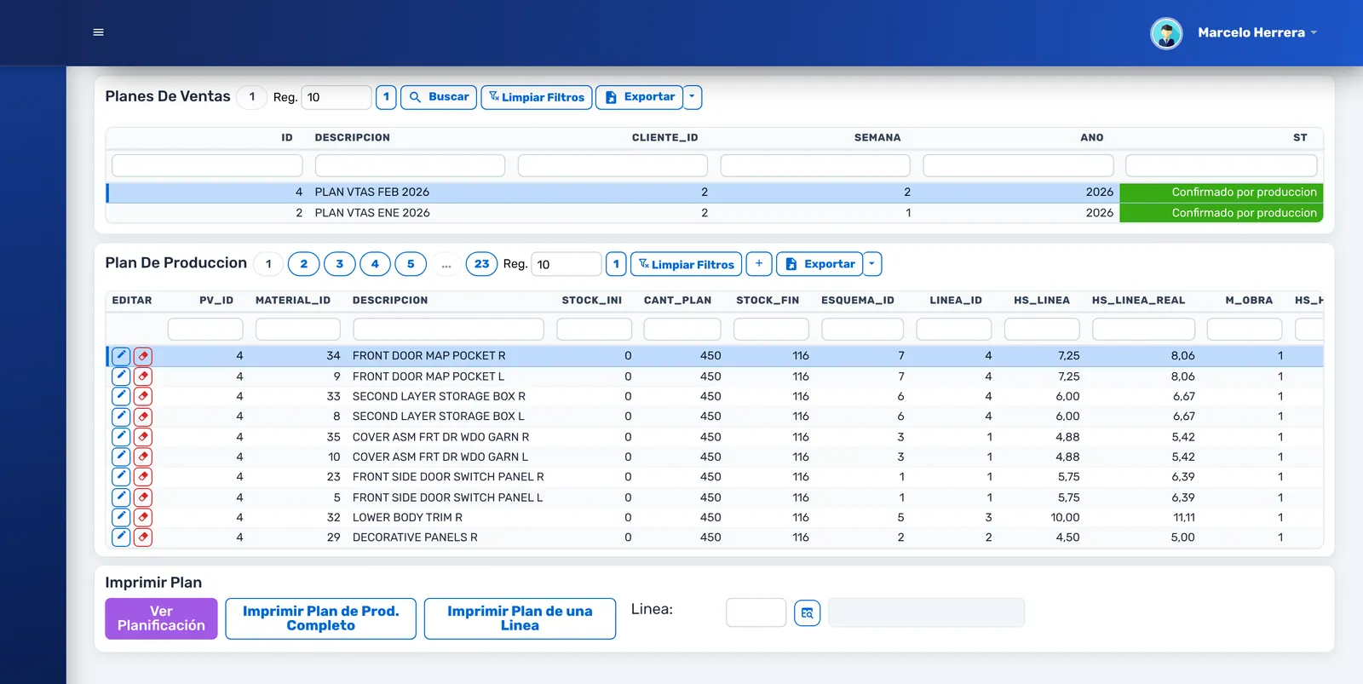Click the DESCRIPCION filter box in Plan De Produccion
1363x684 pixels.
pyautogui.click(x=448, y=329)
